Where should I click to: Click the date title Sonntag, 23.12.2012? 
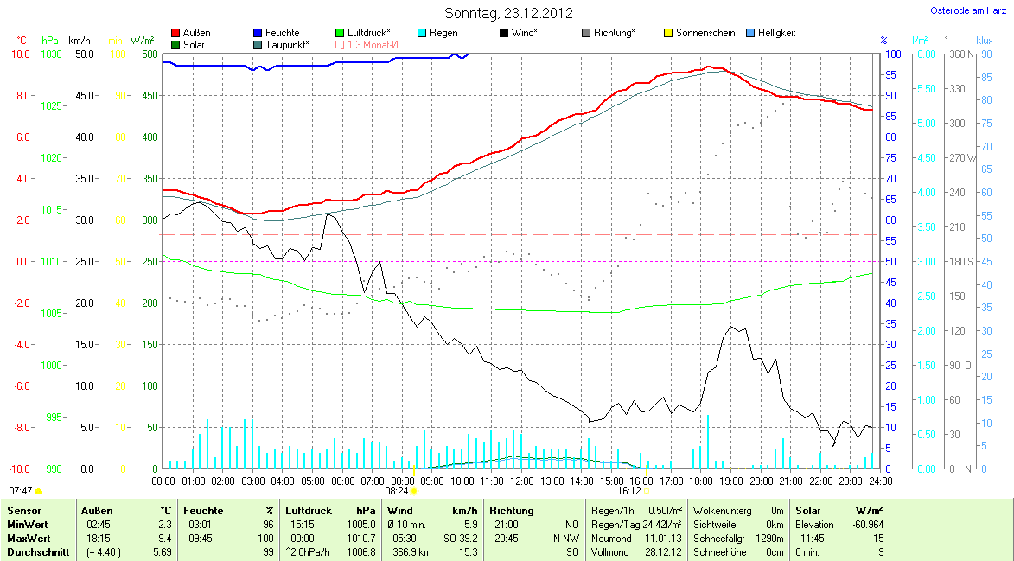point(507,13)
